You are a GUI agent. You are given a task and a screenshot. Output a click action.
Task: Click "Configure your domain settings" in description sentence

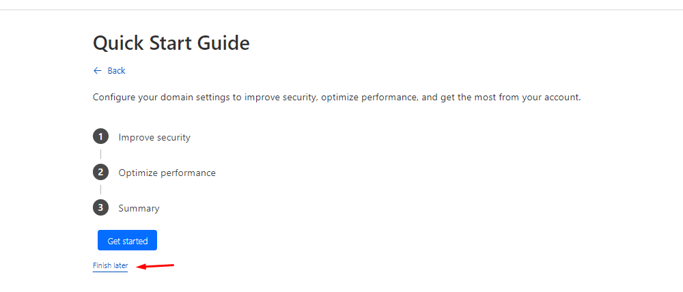pyautogui.click(x=161, y=98)
